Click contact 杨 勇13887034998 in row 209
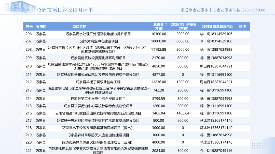This screenshot has width=275, height=154. (216, 58)
